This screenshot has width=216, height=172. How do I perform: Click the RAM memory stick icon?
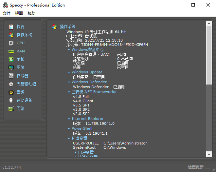pos(11,51)
